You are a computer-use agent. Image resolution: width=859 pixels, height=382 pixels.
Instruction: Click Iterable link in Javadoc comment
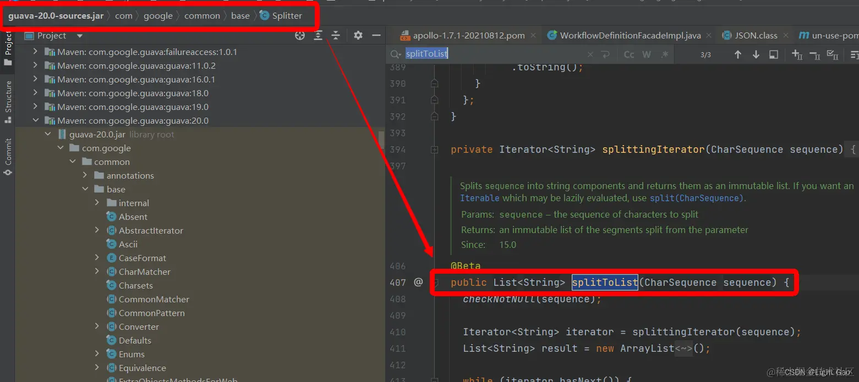point(480,198)
